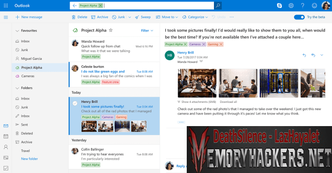Open more reply actions chevron
Viewport: 332px width, 173px height.
click(x=322, y=55)
